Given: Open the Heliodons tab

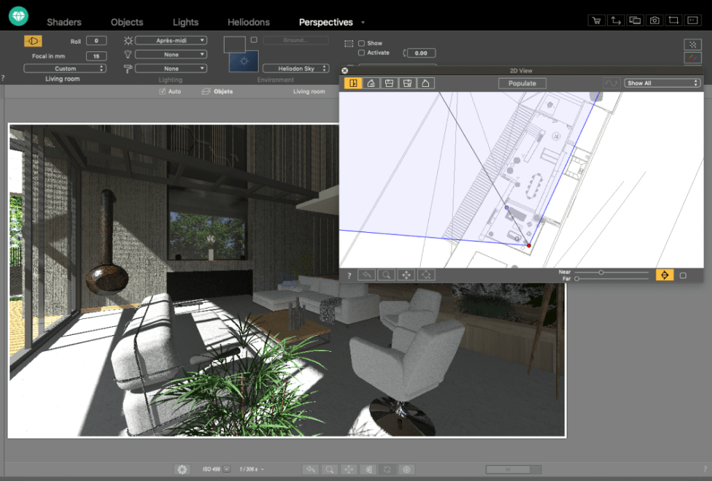Looking at the screenshot, I should pos(249,22).
